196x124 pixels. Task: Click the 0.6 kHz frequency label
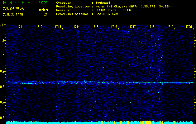[x=2, y=118]
